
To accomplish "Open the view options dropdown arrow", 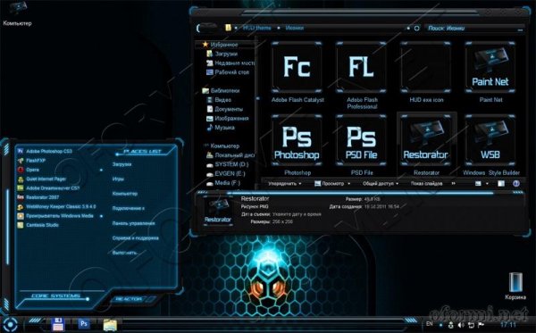I will pos(487,184).
